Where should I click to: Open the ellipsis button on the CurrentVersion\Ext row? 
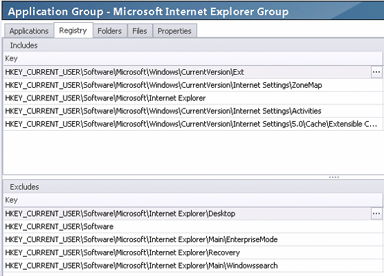coord(376,72)
